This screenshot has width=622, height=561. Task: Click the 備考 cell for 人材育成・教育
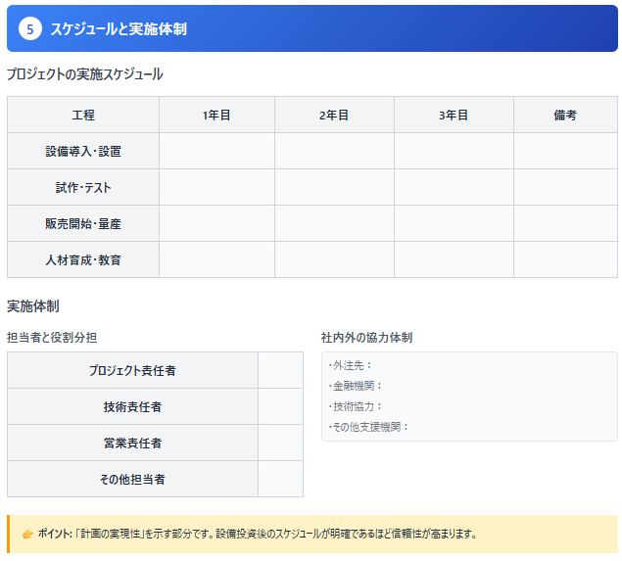565,260
